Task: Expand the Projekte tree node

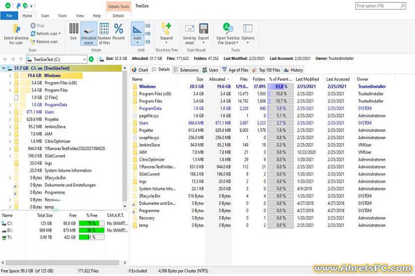Action: coord(10,120)
